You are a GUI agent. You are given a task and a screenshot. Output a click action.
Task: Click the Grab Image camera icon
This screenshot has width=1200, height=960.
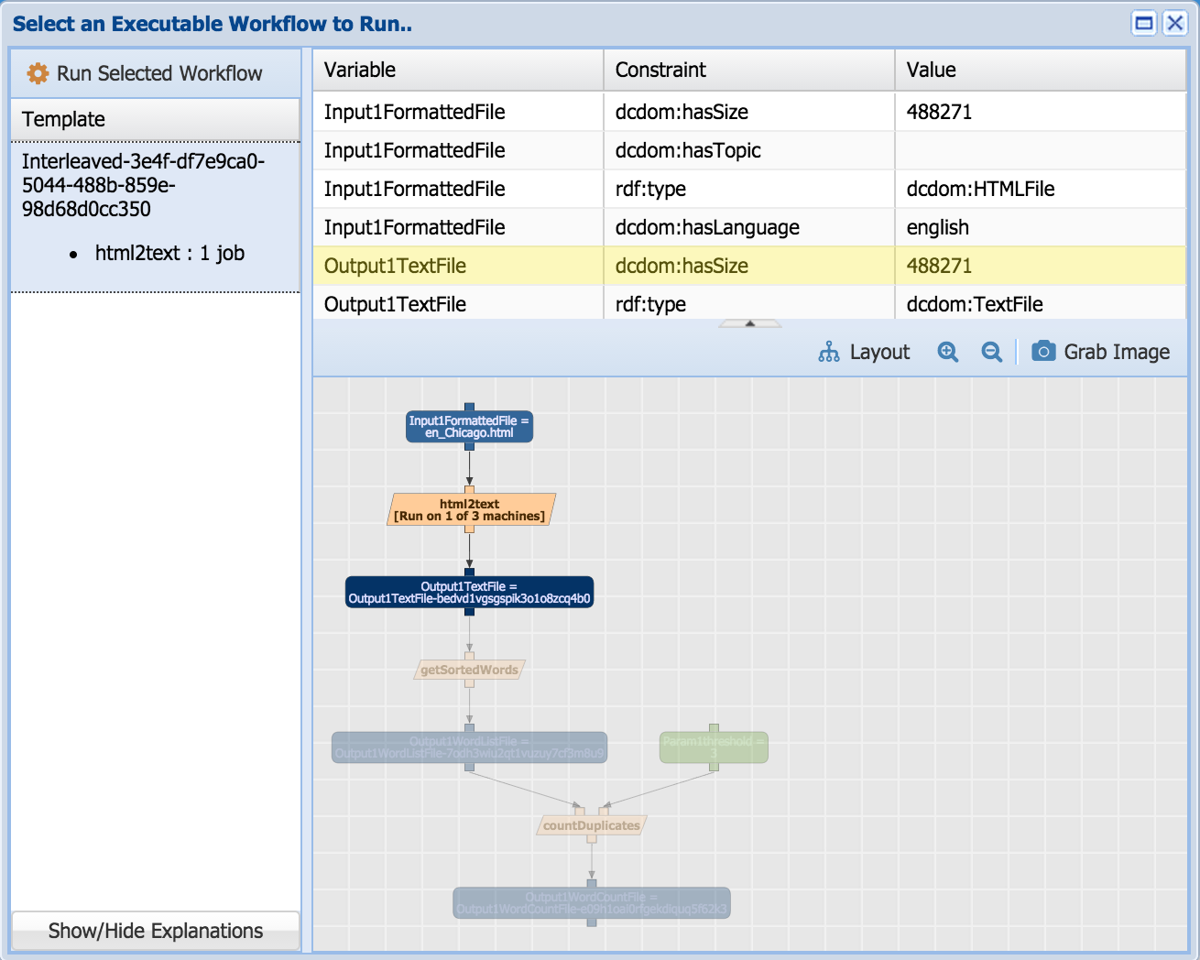pyautogui.click(x=1042, y=352)
